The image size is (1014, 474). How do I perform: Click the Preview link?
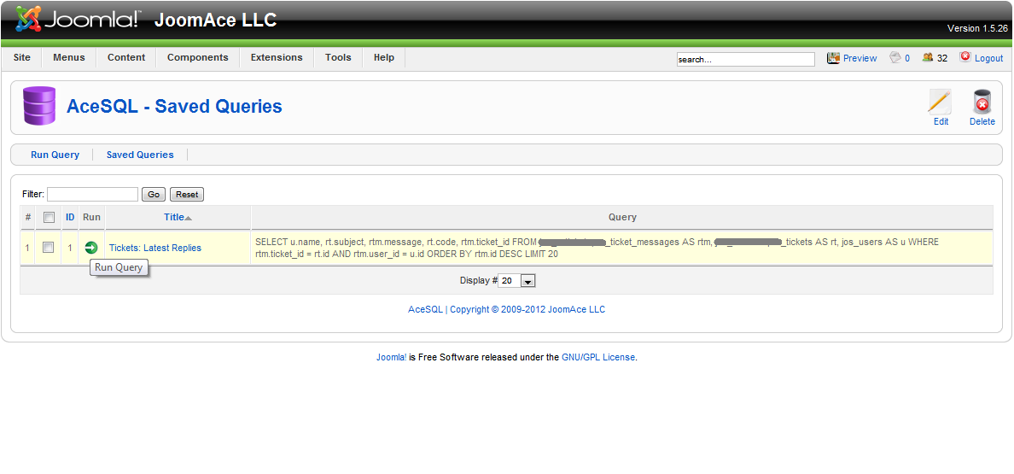pos(860,58)
